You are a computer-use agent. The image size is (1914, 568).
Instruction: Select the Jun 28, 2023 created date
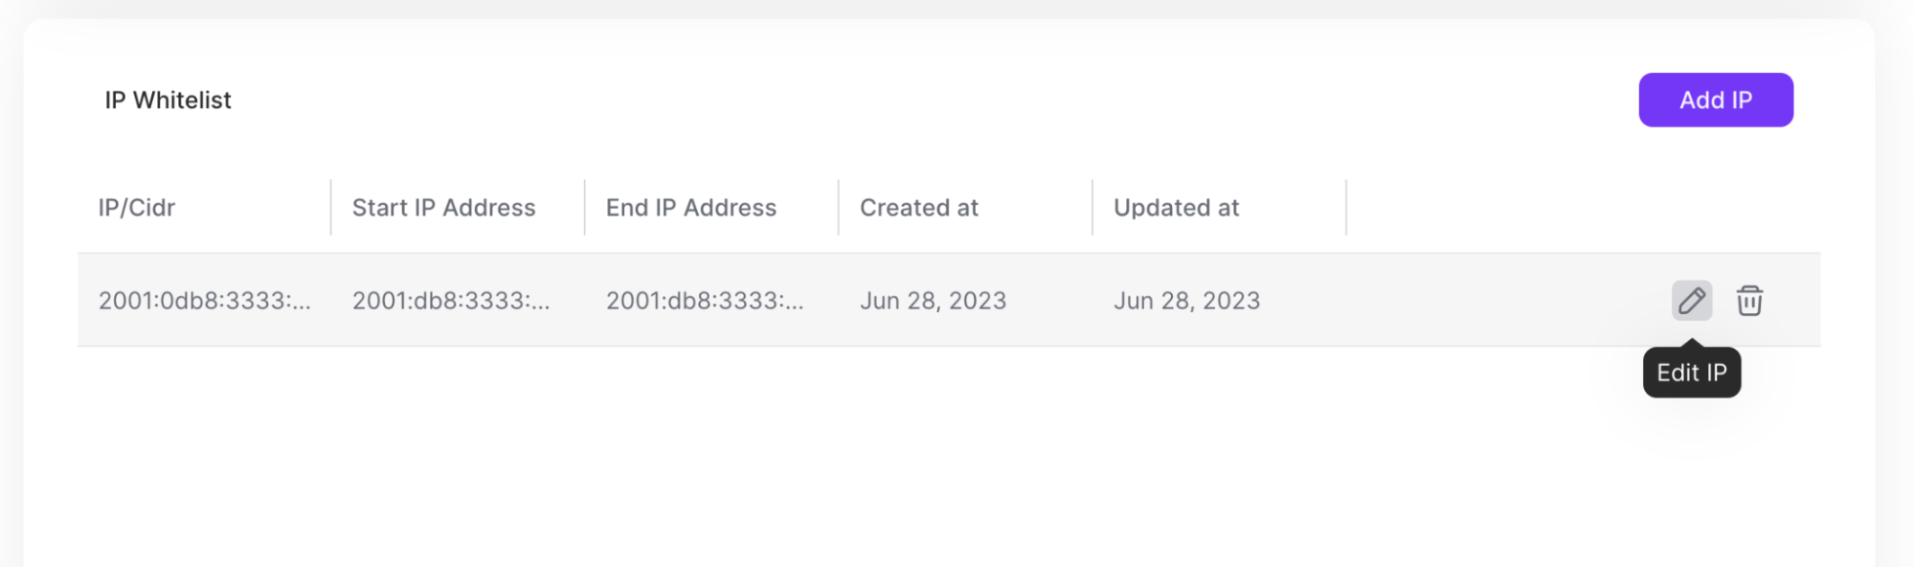coord(933,300)
